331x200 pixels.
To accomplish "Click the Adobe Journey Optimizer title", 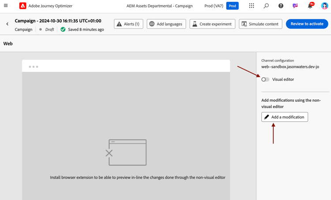I will 50,6.
